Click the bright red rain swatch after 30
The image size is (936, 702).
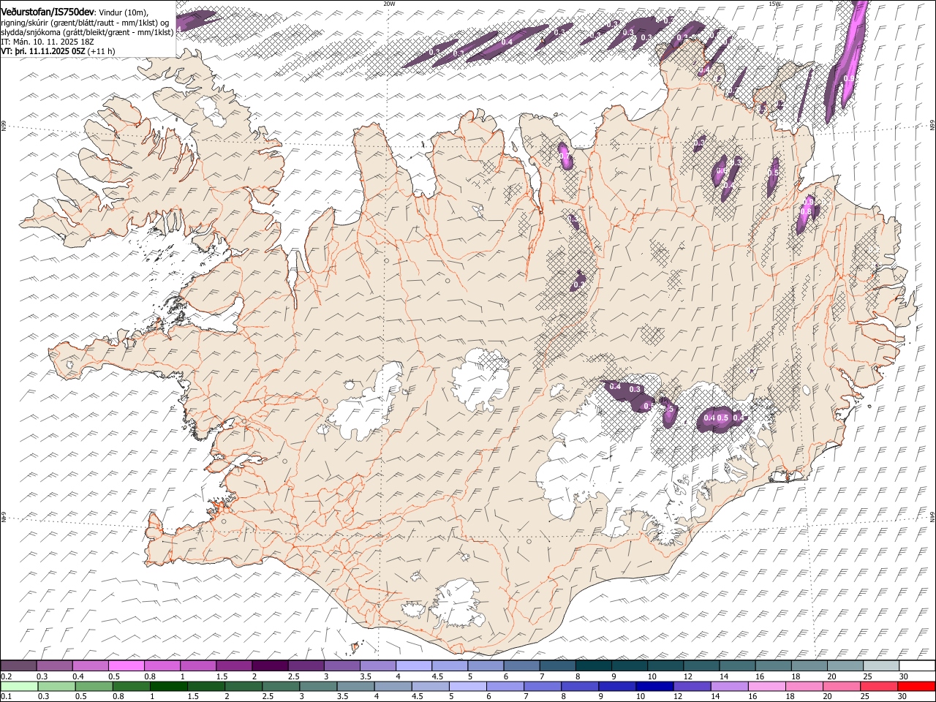[x=916, y=686]
